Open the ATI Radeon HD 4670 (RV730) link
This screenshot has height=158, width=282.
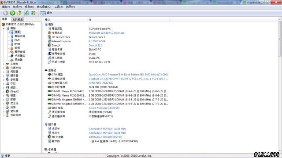coord(105,137)
